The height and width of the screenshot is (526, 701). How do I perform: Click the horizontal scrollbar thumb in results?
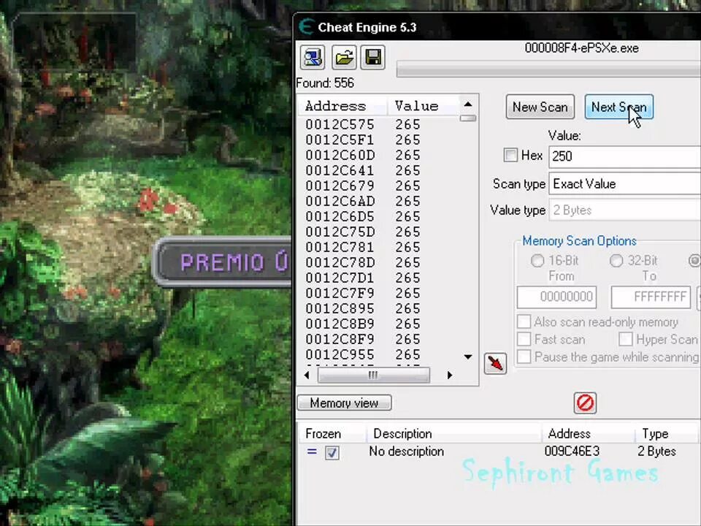(x=374, y=375)
